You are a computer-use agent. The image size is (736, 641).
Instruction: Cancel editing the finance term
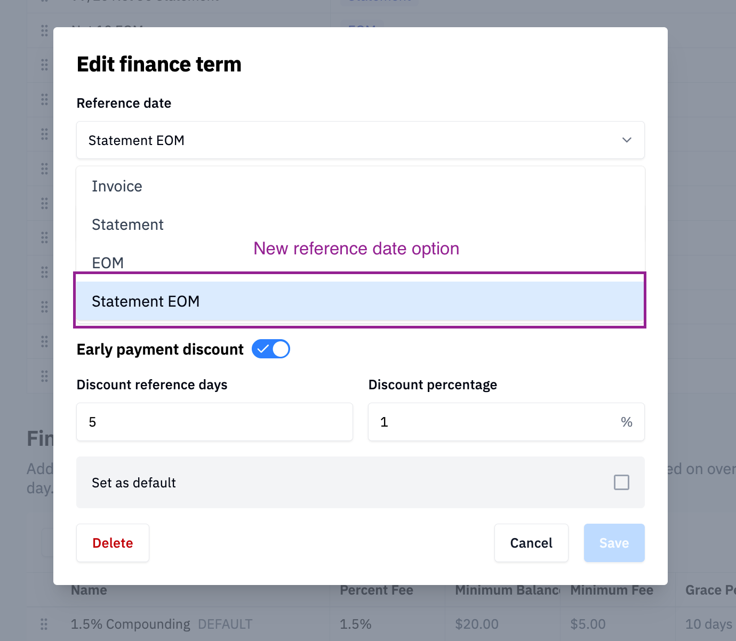[x=531, y=543]
